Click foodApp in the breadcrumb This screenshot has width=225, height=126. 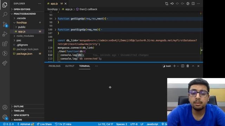coord(52,9)
